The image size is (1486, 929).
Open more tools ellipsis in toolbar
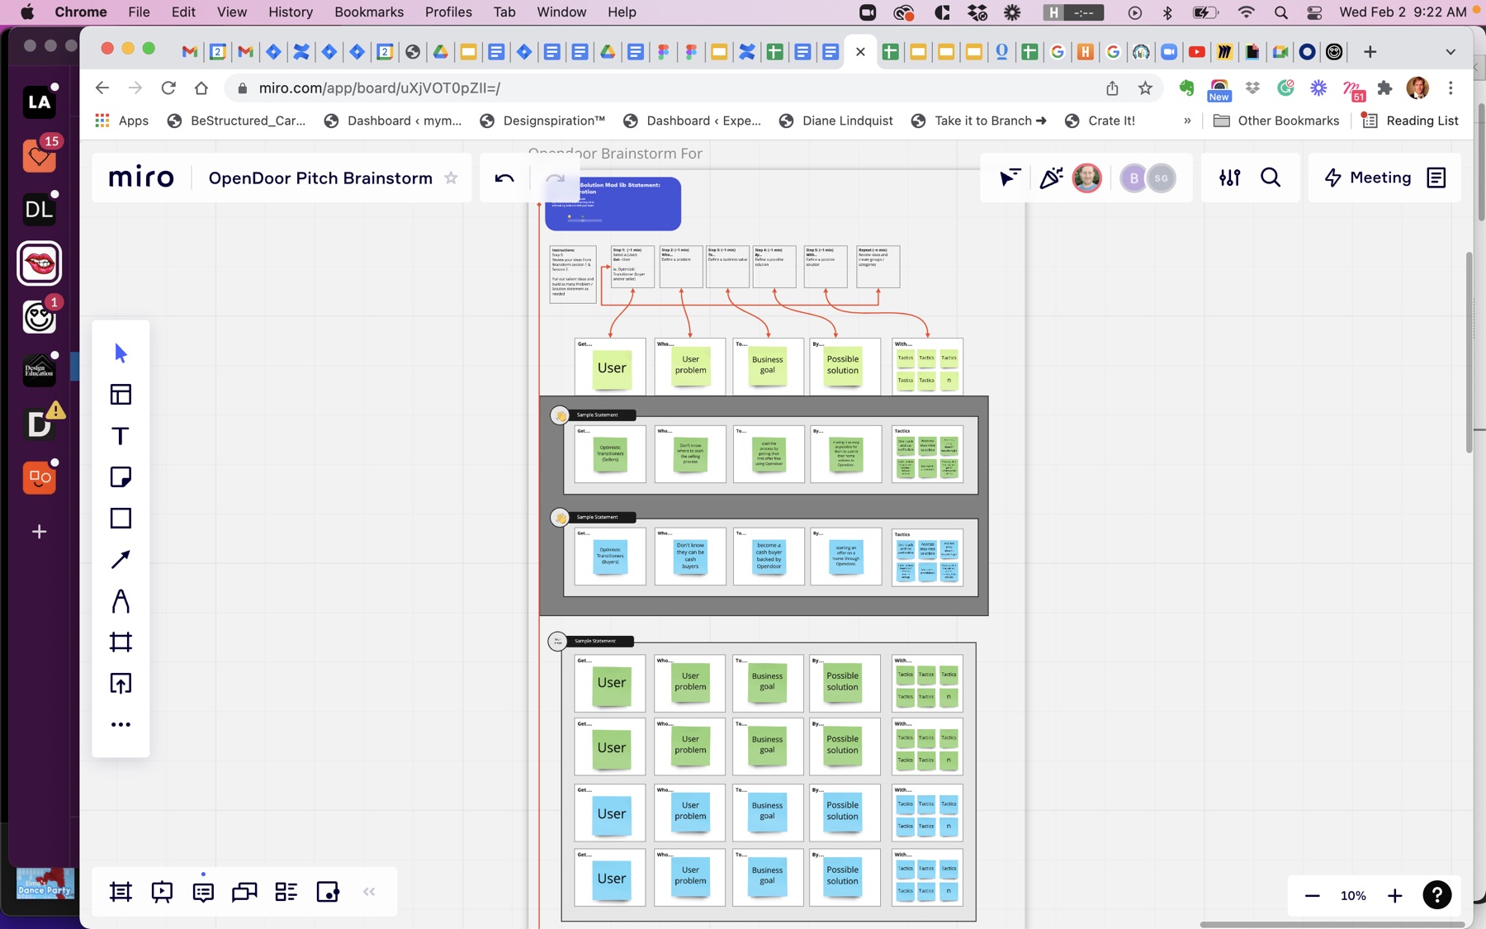[121, 724]
